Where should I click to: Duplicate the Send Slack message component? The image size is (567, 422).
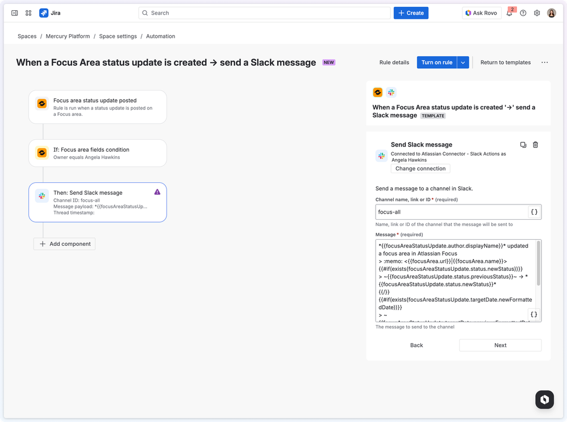coord(523,145)
